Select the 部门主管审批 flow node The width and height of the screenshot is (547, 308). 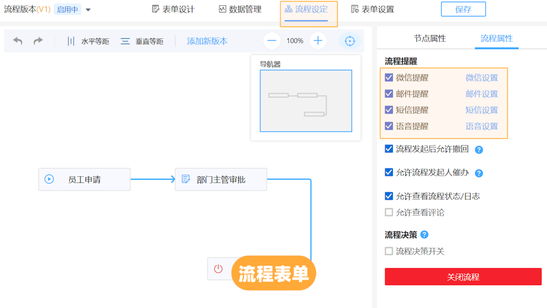pyautogui.click(x=221, y=179)
